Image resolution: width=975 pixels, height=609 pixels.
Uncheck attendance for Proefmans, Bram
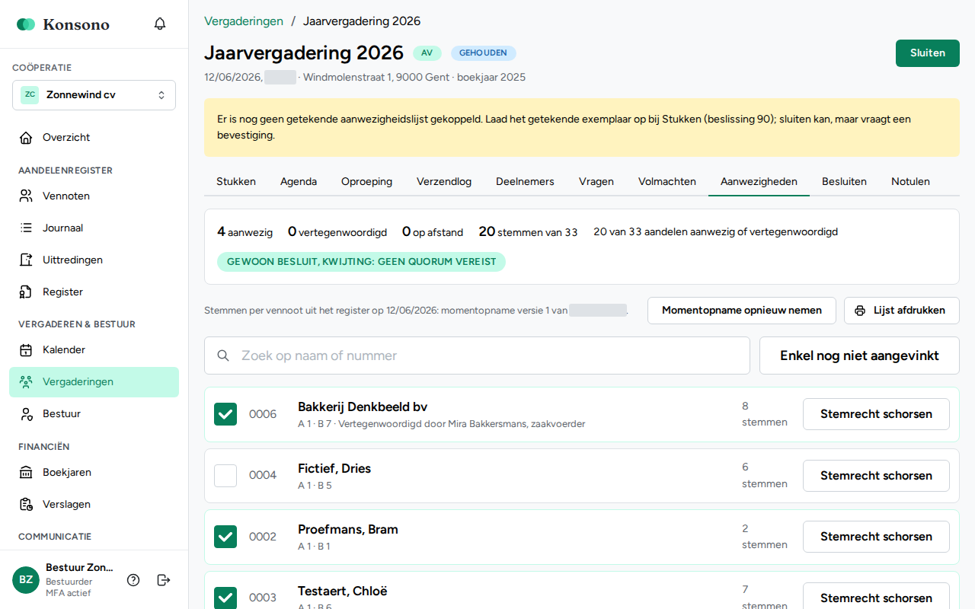pyautogui.click(x=225, y=537)
